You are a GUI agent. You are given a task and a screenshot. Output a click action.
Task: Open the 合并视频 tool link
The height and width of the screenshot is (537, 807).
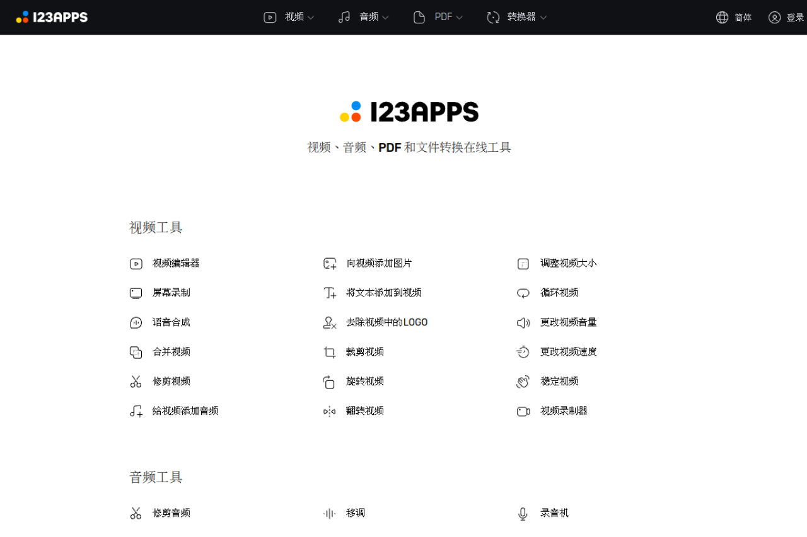pyautogui.click(x=171, y=352)
